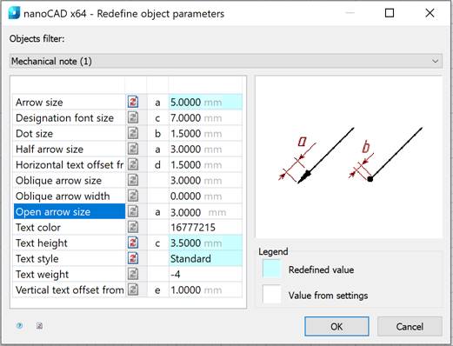Edit Arrow size value 5.0000 mm
The height and width of the screenshot is (346, 453).
coord(205,102)
